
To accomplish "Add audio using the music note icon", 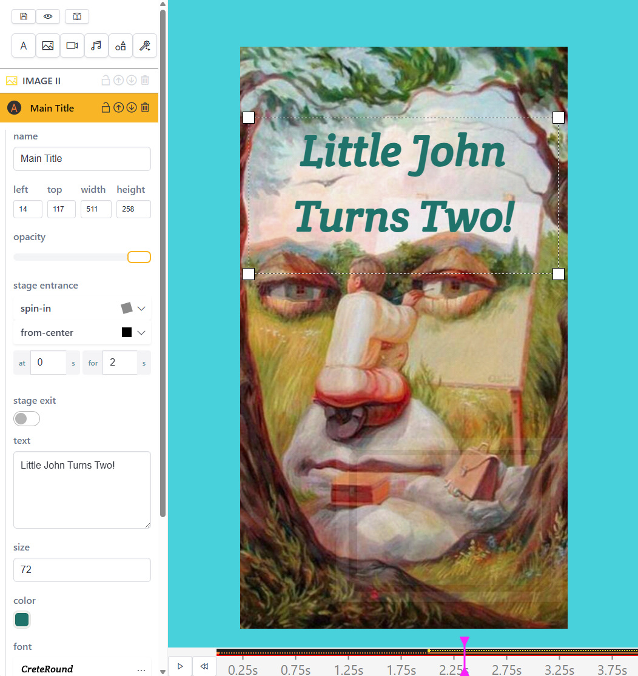I will point(96,45).
